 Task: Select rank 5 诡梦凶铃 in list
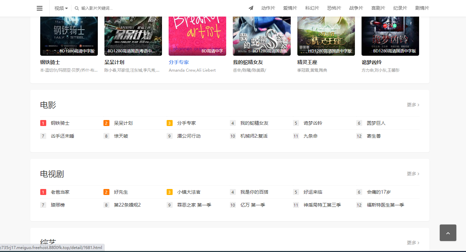click(313, 123)
